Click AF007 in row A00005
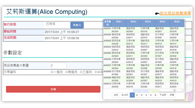The height and width of the screenshot is (108, 195). [x=158, y=56]
